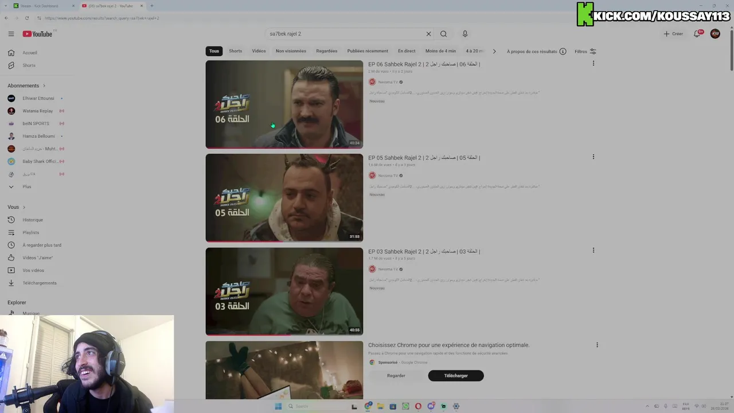Viewport: 734px width, 413px height.
Task: Open Opera browser from the taskbar
Action: coord(418,406)
